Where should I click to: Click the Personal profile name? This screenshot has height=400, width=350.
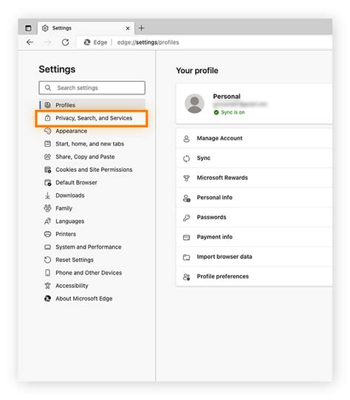(x=227, y=97)
